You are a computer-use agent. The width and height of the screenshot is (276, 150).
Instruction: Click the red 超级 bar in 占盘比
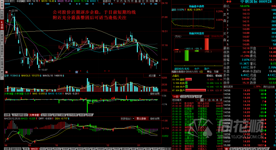tap(188, 79)
